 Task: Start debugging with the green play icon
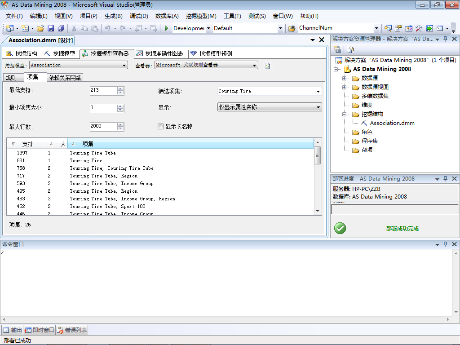coord(166,28)
